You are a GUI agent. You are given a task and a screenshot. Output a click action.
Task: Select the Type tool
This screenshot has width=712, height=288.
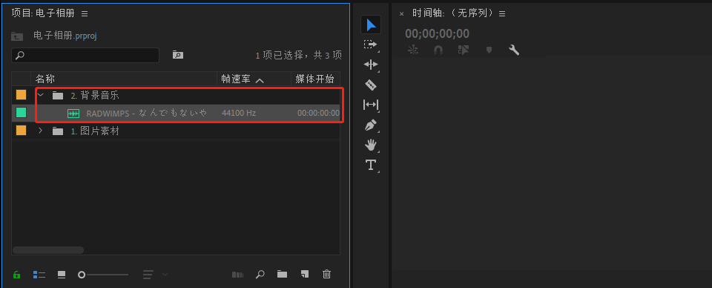tap(371, 165)
